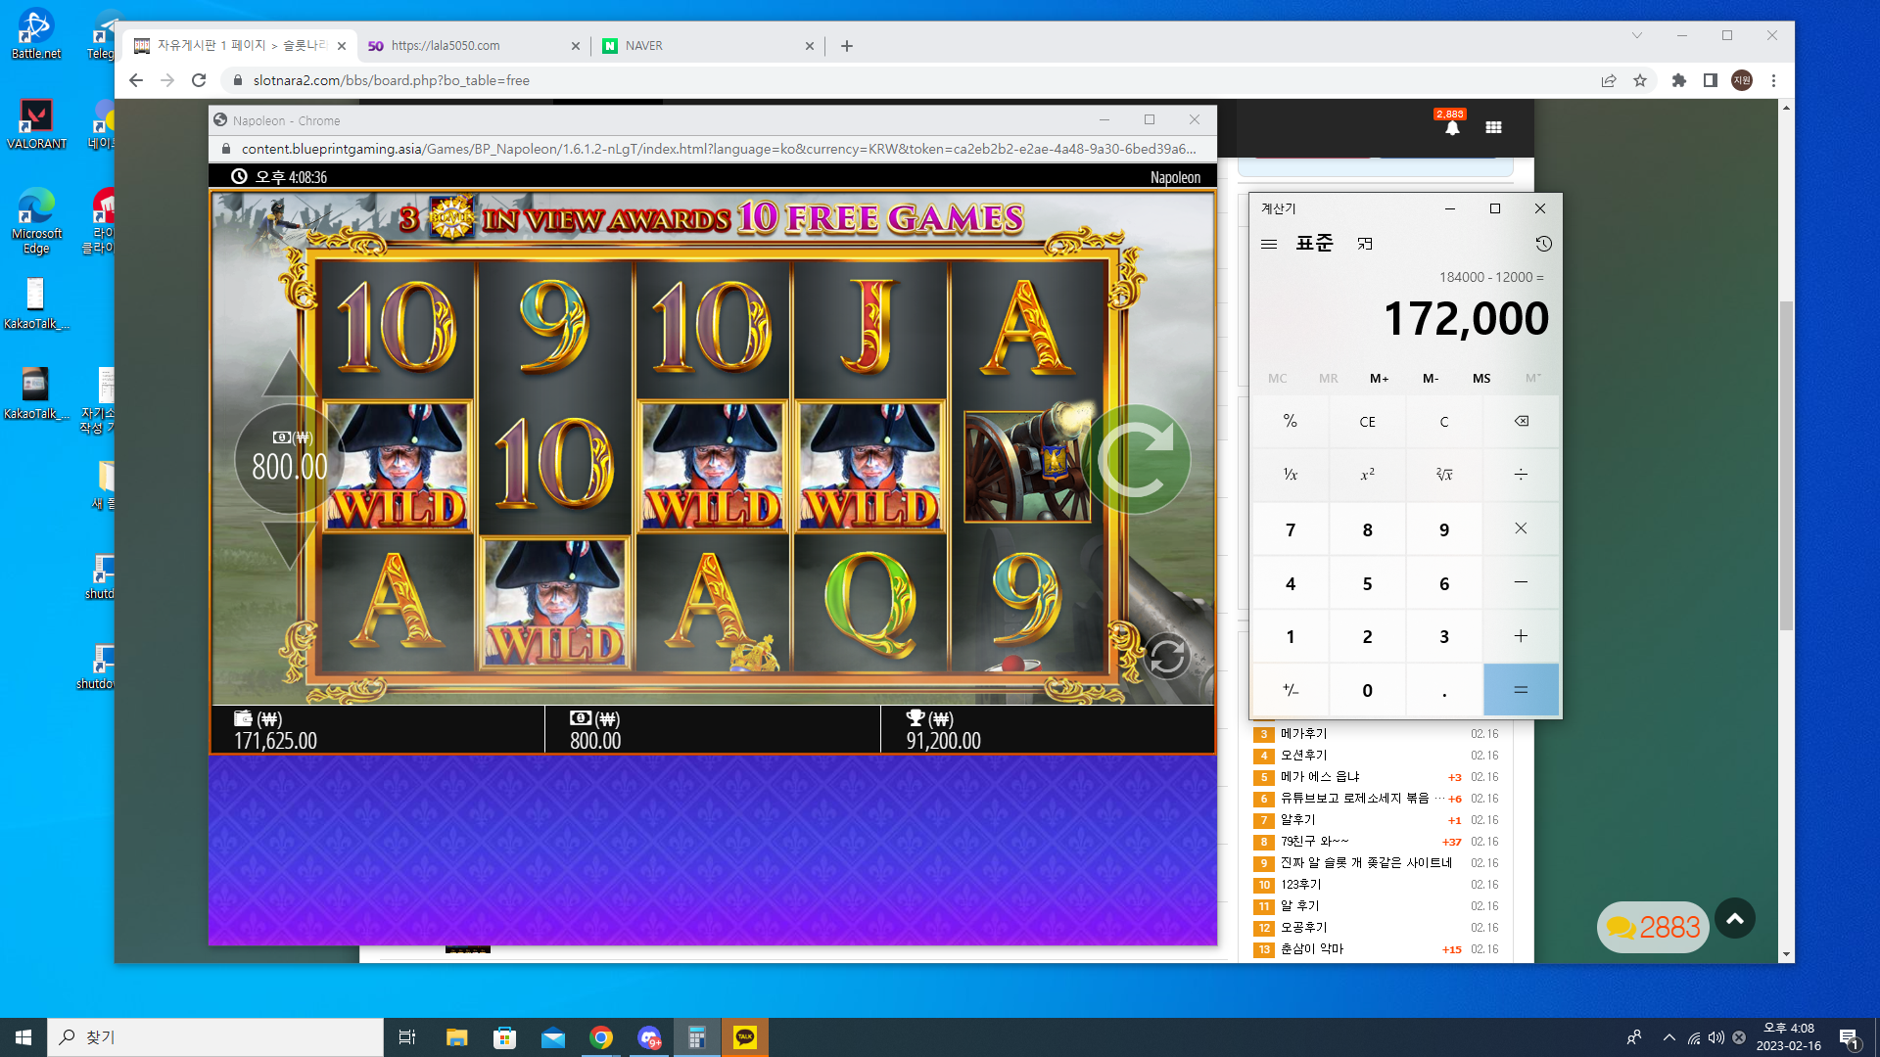Open File Explorer from the taskbar
The width and height of the screenshot is (1880, 1057).
pyautogui.click(x=456, y=1037)
